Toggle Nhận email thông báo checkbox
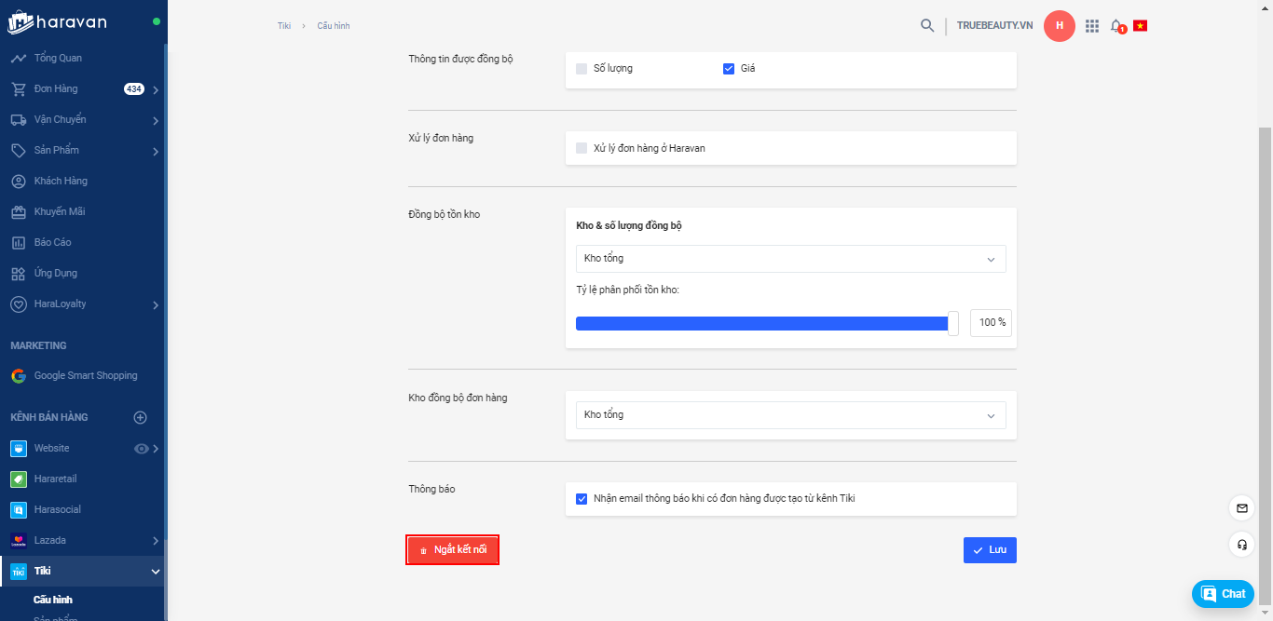Image resolution: width=1273 pixels, height=621 pixels. click(582, 498)
